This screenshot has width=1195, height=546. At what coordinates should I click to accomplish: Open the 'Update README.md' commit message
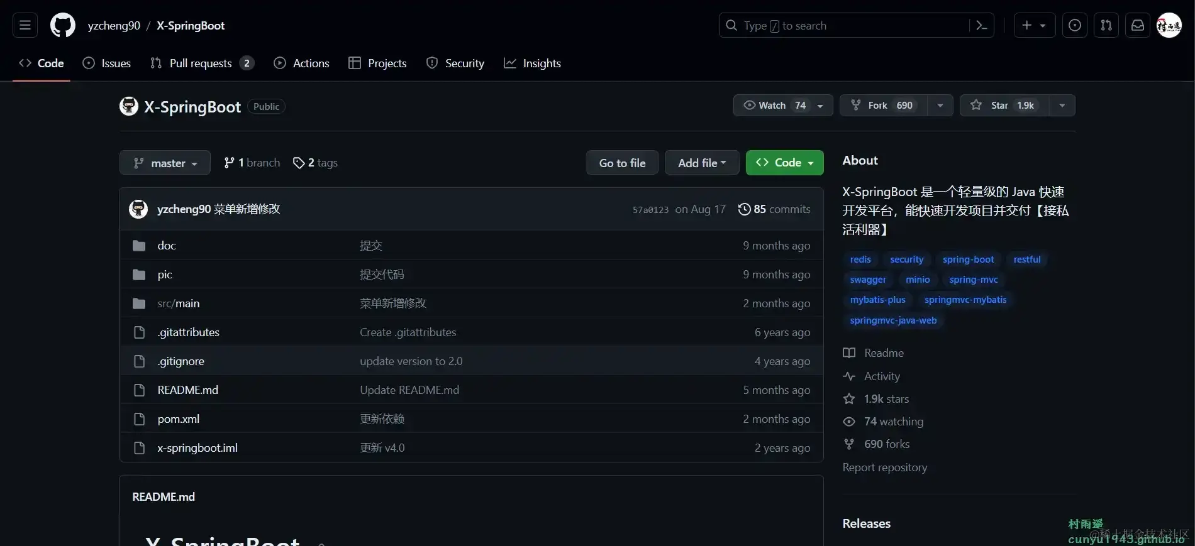click(409, 390)
